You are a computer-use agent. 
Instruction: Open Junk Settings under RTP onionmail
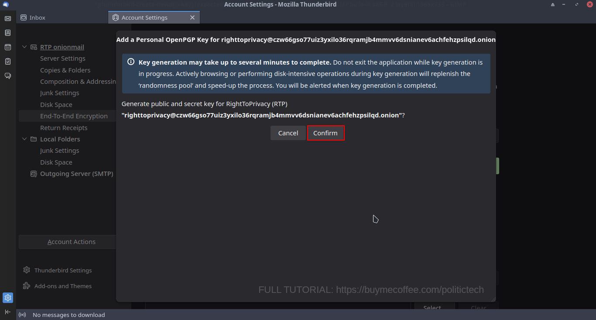(60, 93)
